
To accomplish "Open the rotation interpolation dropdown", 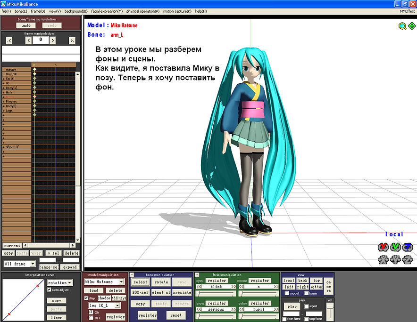I will 70,283.
